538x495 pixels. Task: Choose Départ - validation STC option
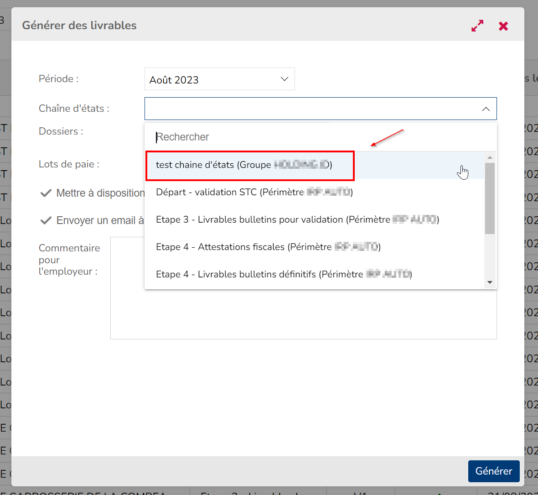254,192
